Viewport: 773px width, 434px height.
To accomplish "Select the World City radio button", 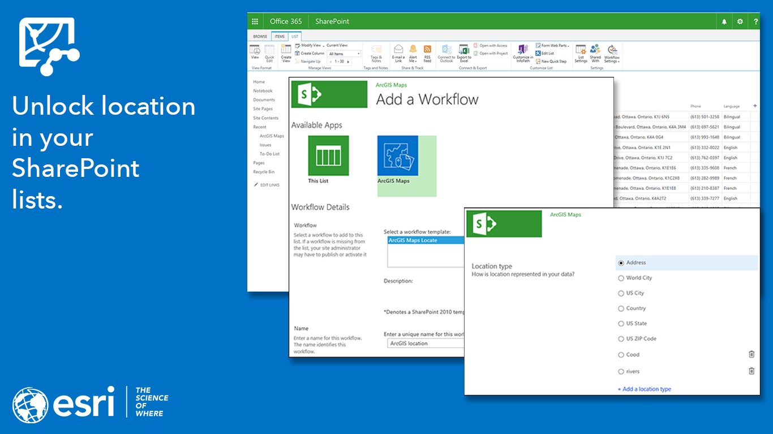I will (621, 278).
